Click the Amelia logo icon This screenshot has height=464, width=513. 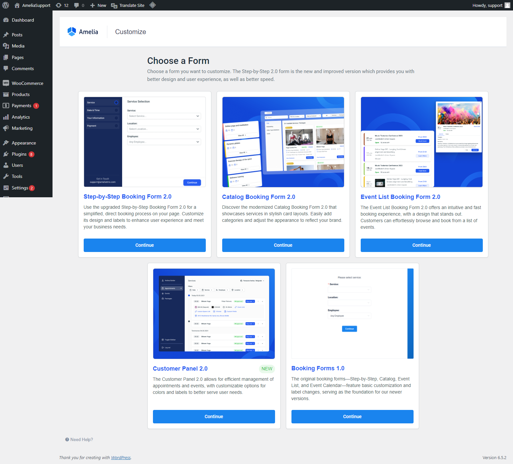click(72, 31)
